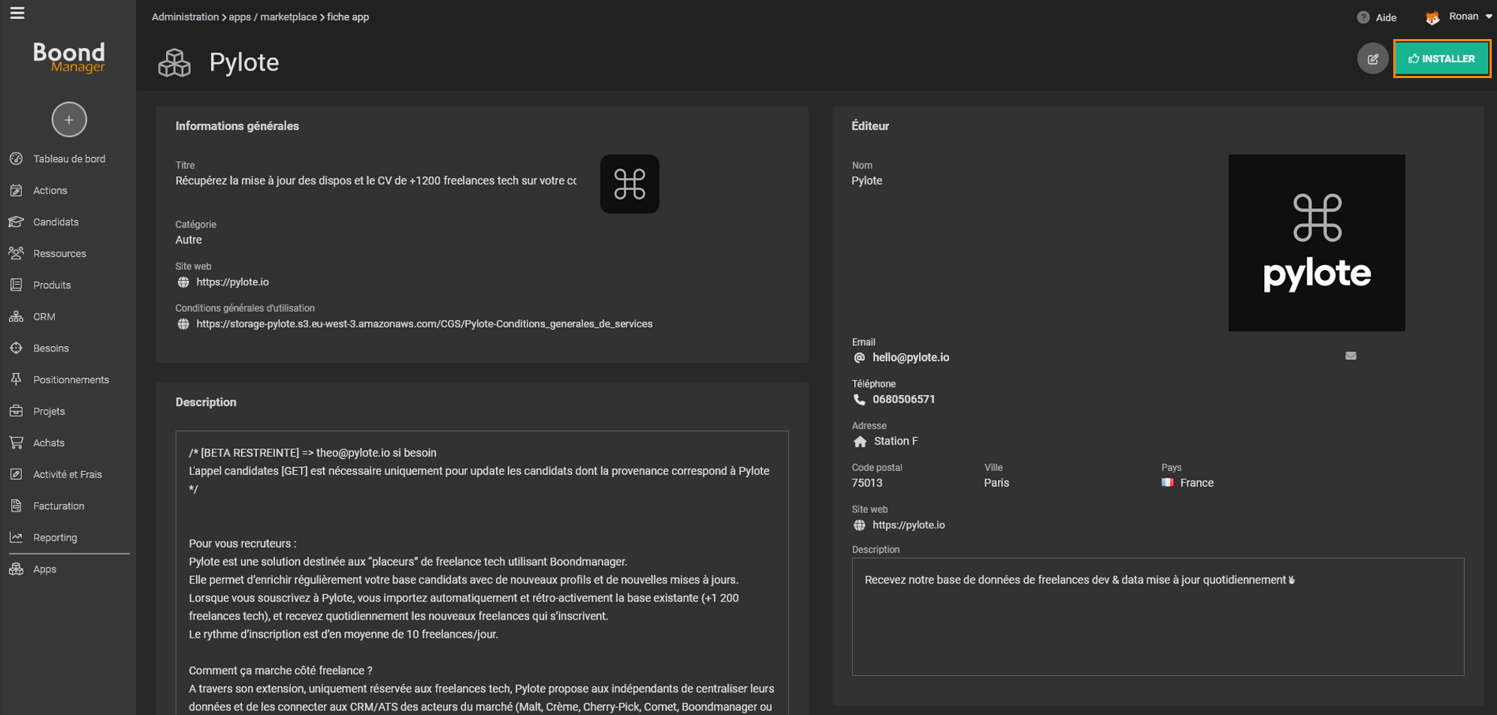The width and height of the screenshot is (1497, 715).
Task: Open the Conditions générales d'utilisation URL
Action: point(424,324)
